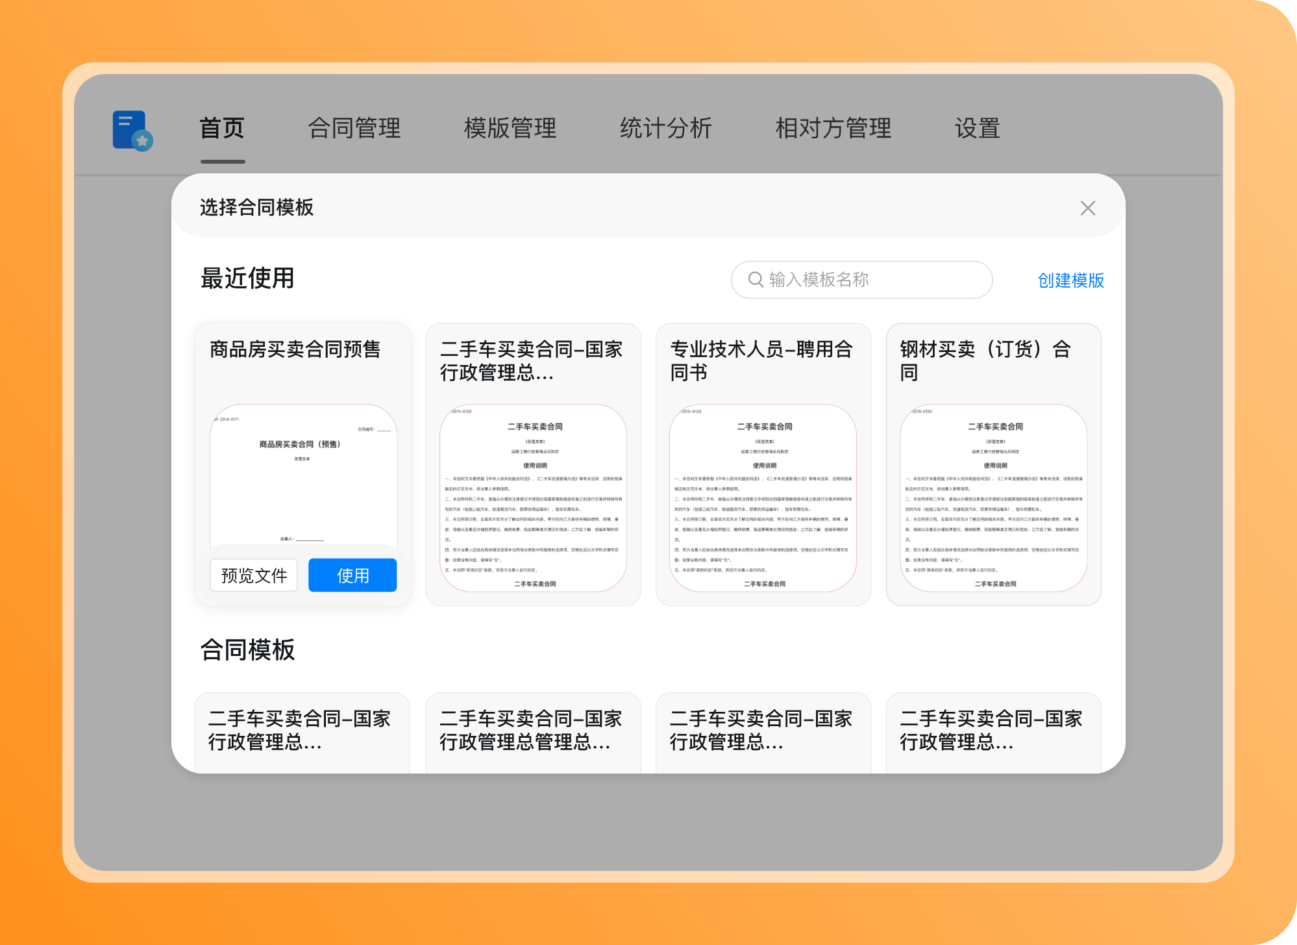Select 二手车买卖合同-国家行政管理总管理总… template card
Screen dimensions: 1297x945
[533, 733]
